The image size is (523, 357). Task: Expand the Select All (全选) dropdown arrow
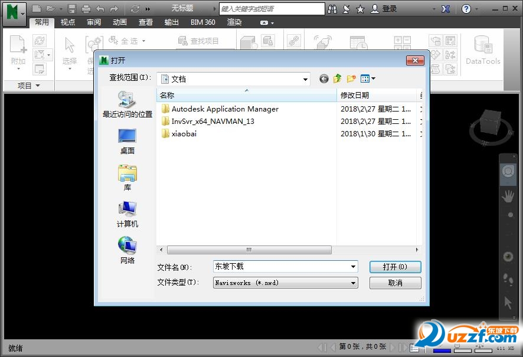[144, 41]
